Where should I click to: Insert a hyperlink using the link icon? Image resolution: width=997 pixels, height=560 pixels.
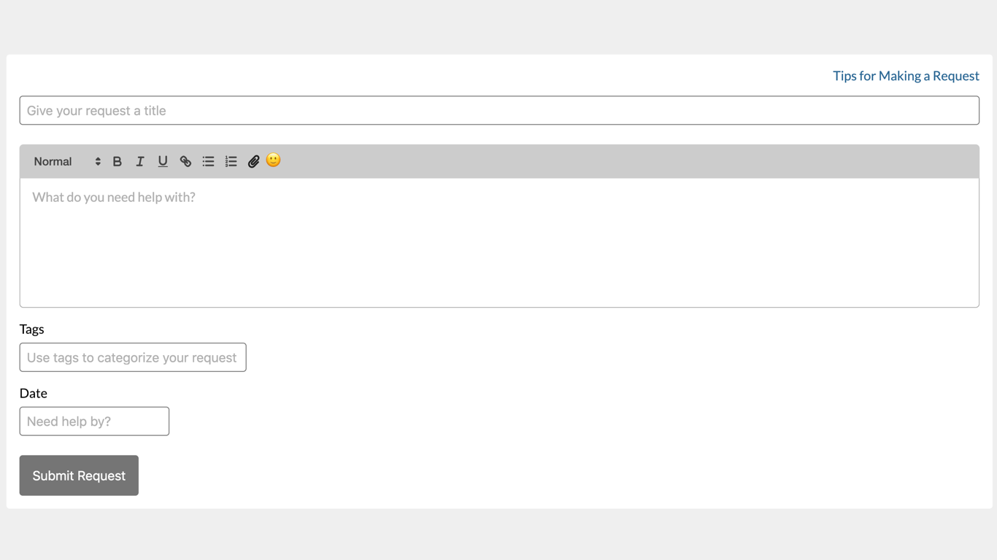pyautogui.click(x=185, y=161)
